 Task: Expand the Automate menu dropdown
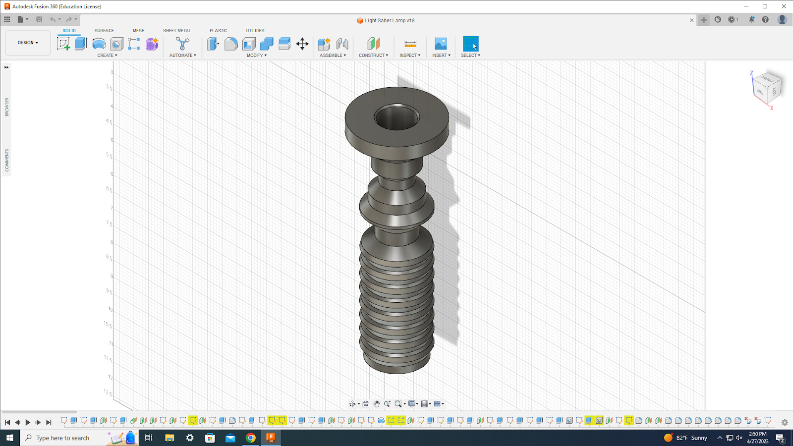(x=182, y=56)
